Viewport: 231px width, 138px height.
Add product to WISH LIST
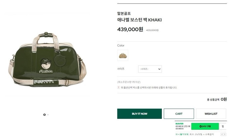tap(211, 114)
